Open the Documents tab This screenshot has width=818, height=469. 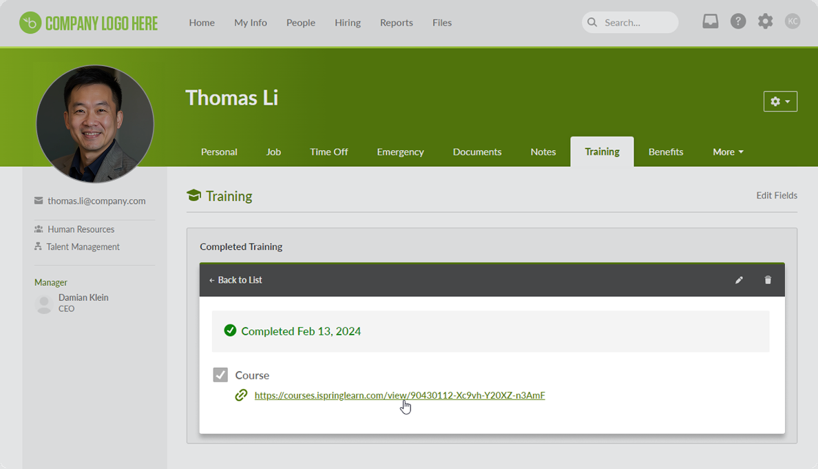tap(477, 152)
